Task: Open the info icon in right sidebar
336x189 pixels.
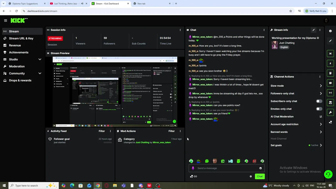Action: [x=330, y=31]
